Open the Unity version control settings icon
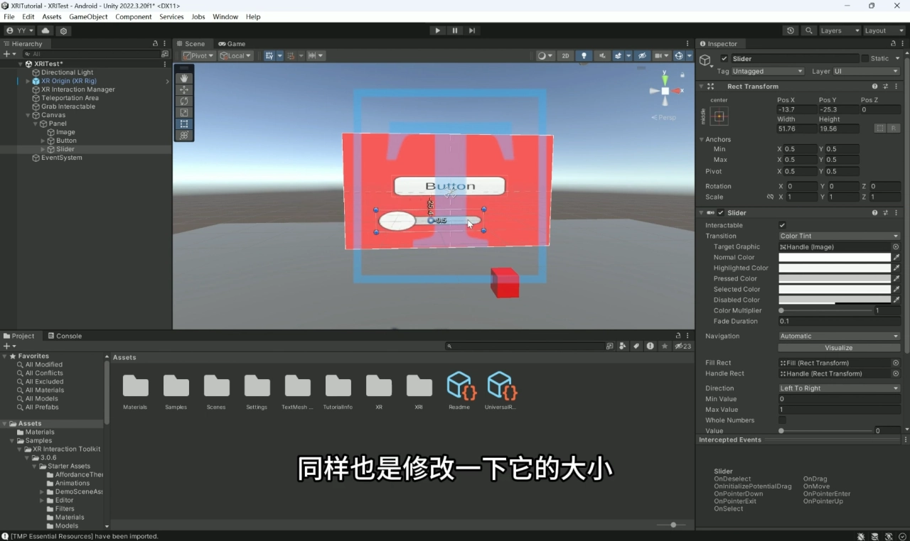The image size is (910, 541). [x=63, y=31]
